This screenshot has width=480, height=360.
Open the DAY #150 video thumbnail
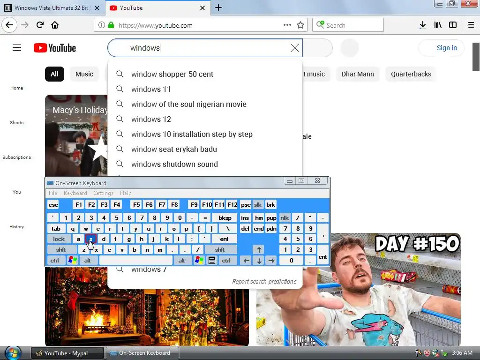[359, 289]
